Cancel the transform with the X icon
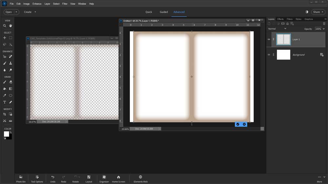Screen dimensions: 328x184 click(x=244, y=124)
